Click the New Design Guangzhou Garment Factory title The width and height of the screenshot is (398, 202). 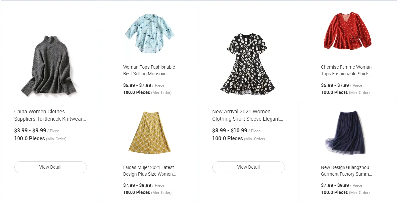pyautogui.click(x=346, y=171)
